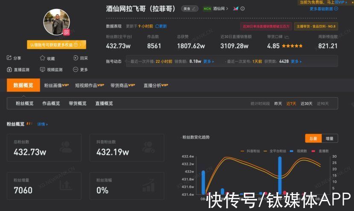Click the QR code badge on avatar
The image size is (354, 211).
coord(66,32)
